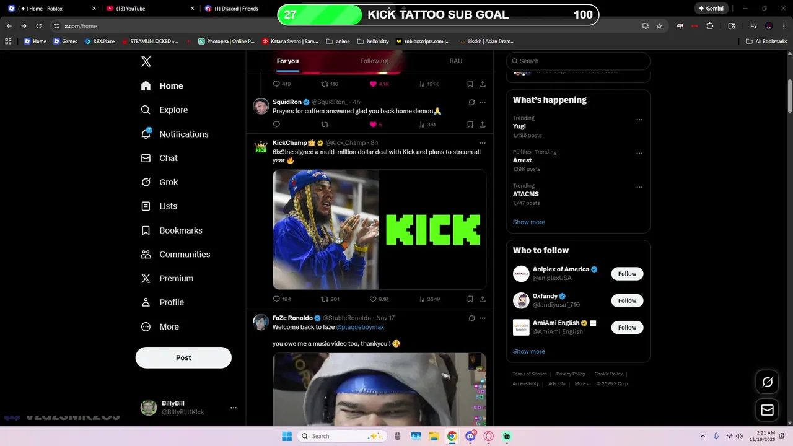Image resolution: width=793 pixels, height=446 pixels.
Task: Open Discord from the taskbar
Action: point(471,436)
